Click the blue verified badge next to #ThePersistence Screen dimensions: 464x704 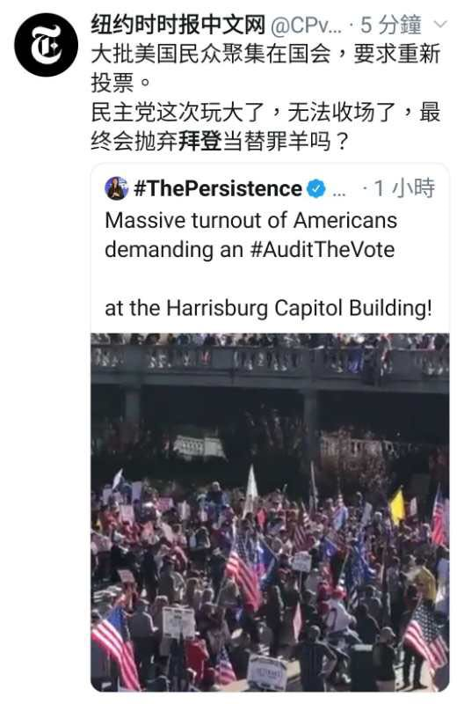[x=316, y=188]
